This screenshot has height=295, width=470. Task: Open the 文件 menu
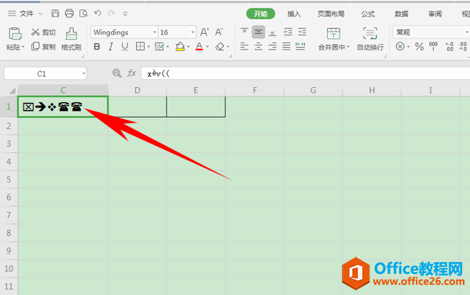click(27, 14)
